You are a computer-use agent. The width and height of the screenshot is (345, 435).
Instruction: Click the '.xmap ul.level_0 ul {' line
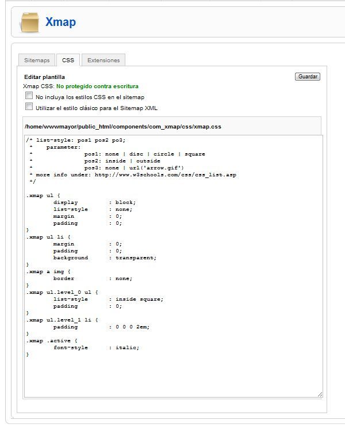(x=62, y=293)
